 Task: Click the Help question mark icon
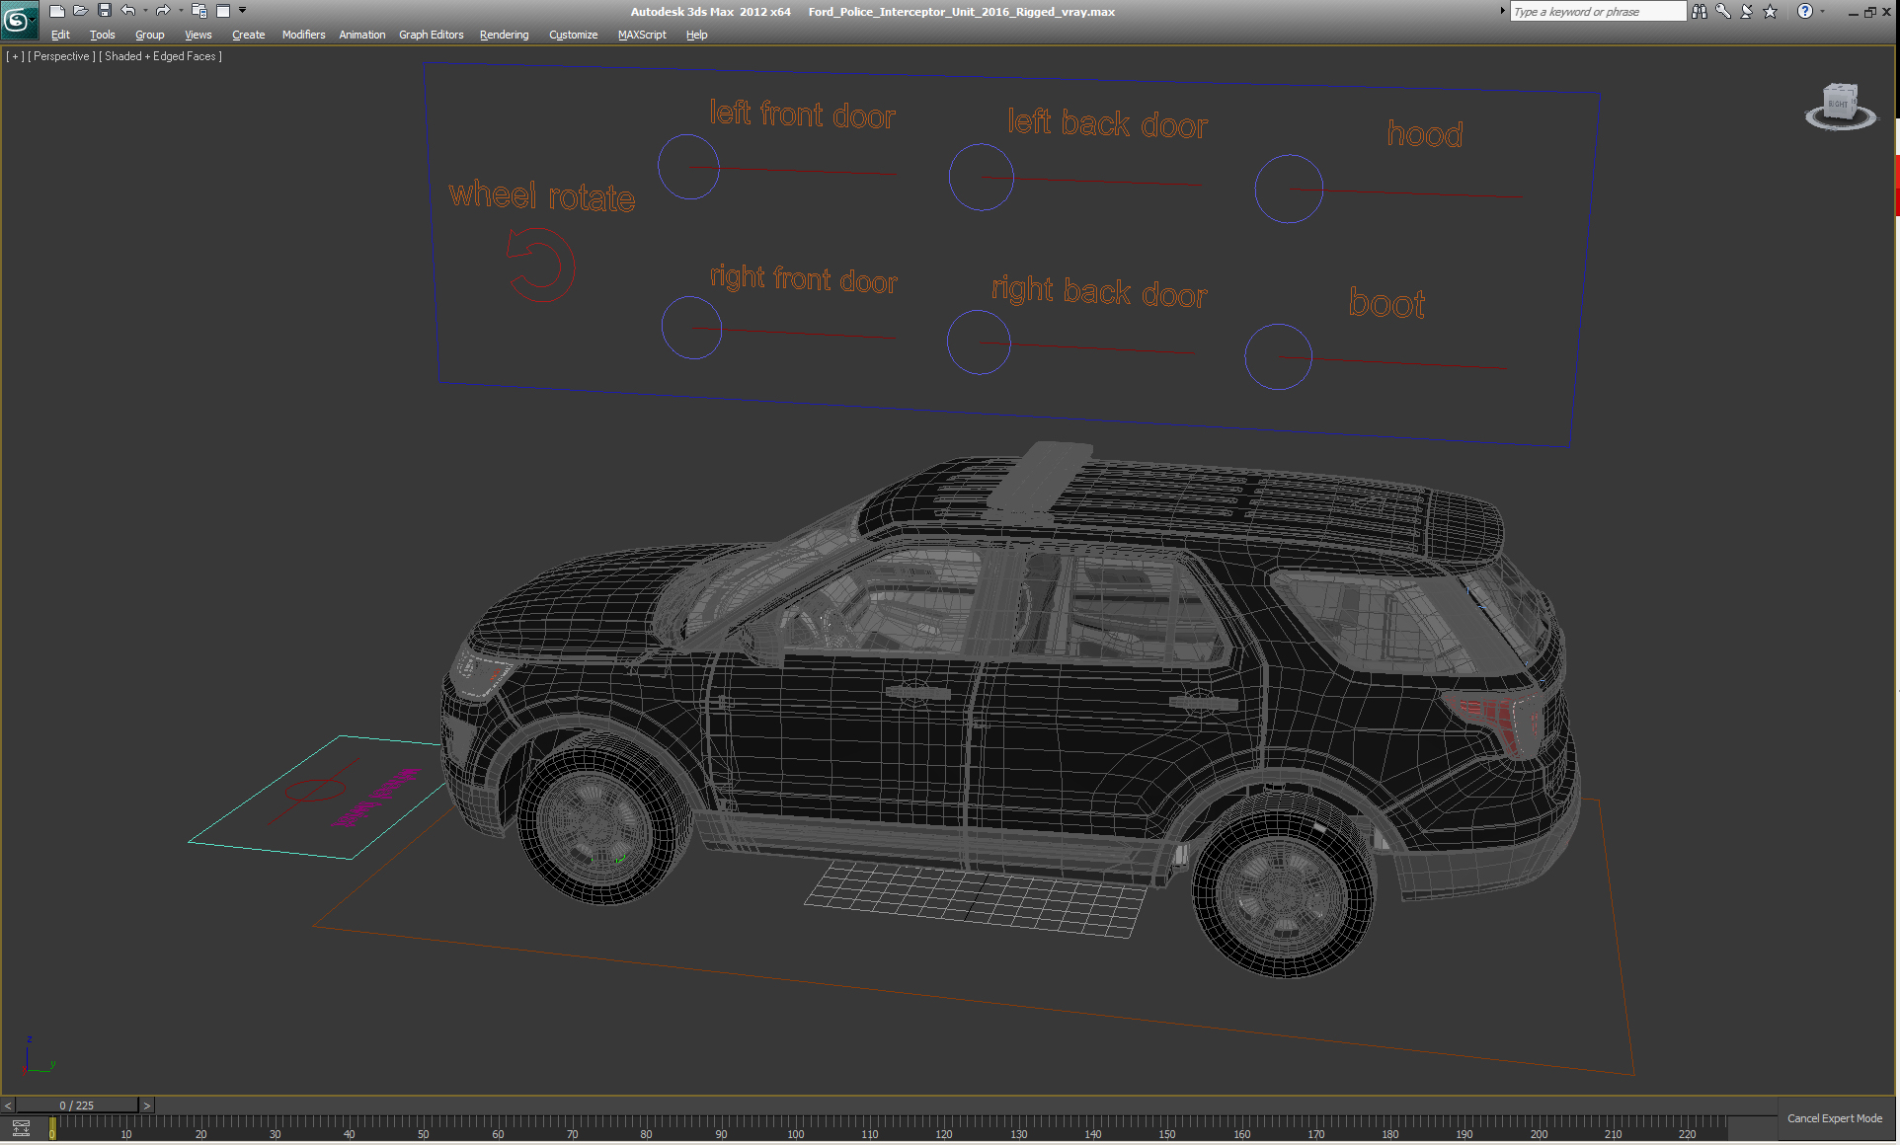tap(1805, 11)
